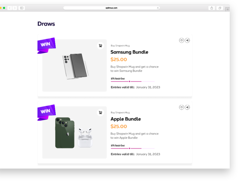Click the Samsung phone product image

click(75, 66)
